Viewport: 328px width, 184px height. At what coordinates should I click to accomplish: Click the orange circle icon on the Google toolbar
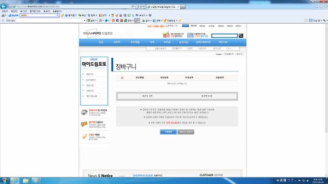tap(113, 20)
